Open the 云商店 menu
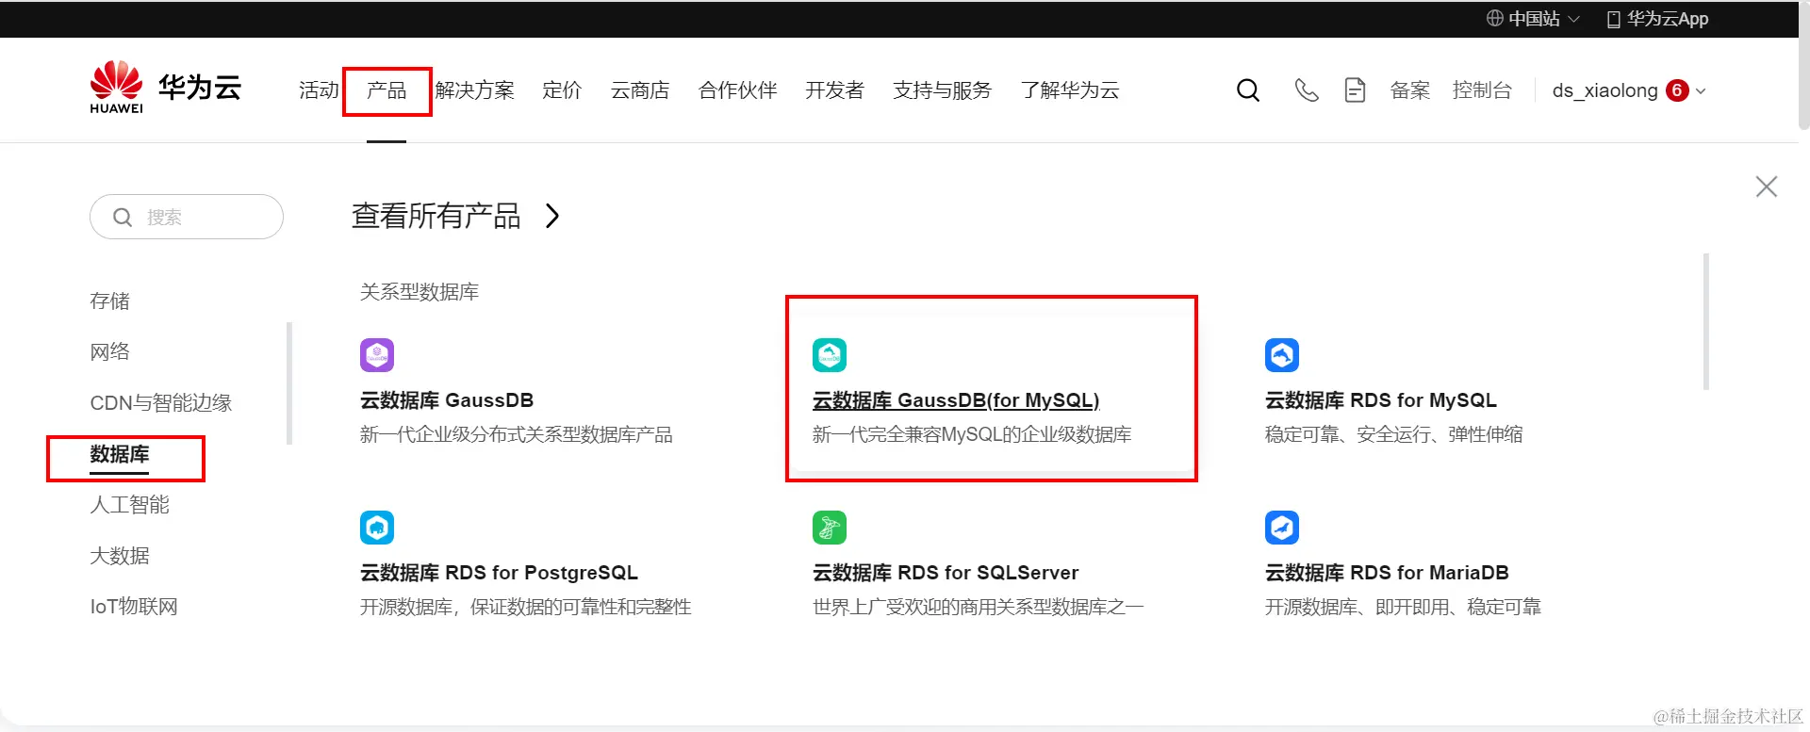Screen dimensions: 1810x732 (640, 90)
